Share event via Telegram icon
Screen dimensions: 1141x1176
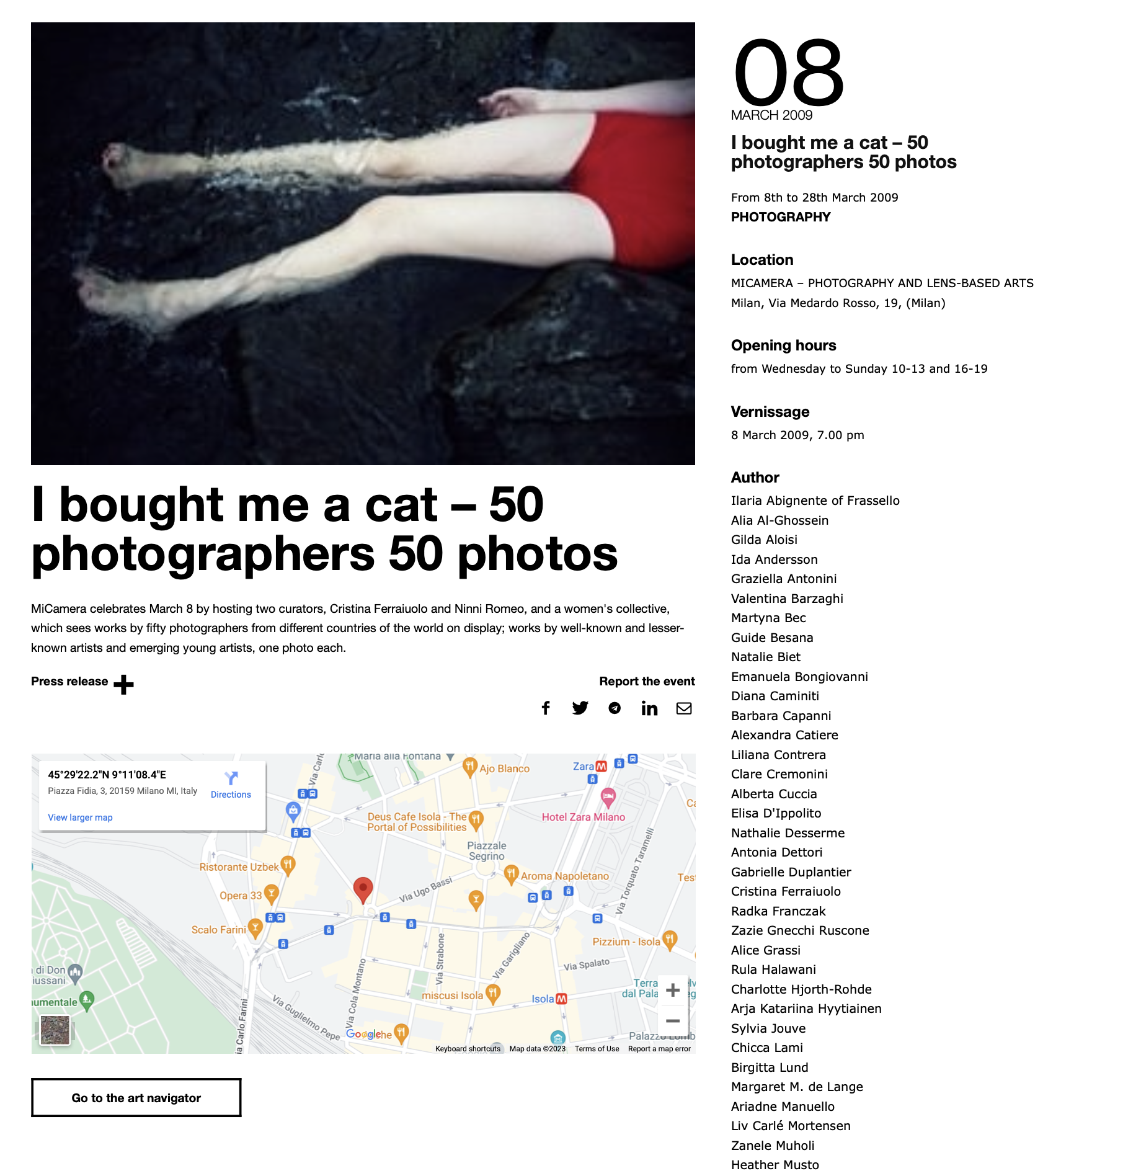pyautogui.click(x=615, y=708)
